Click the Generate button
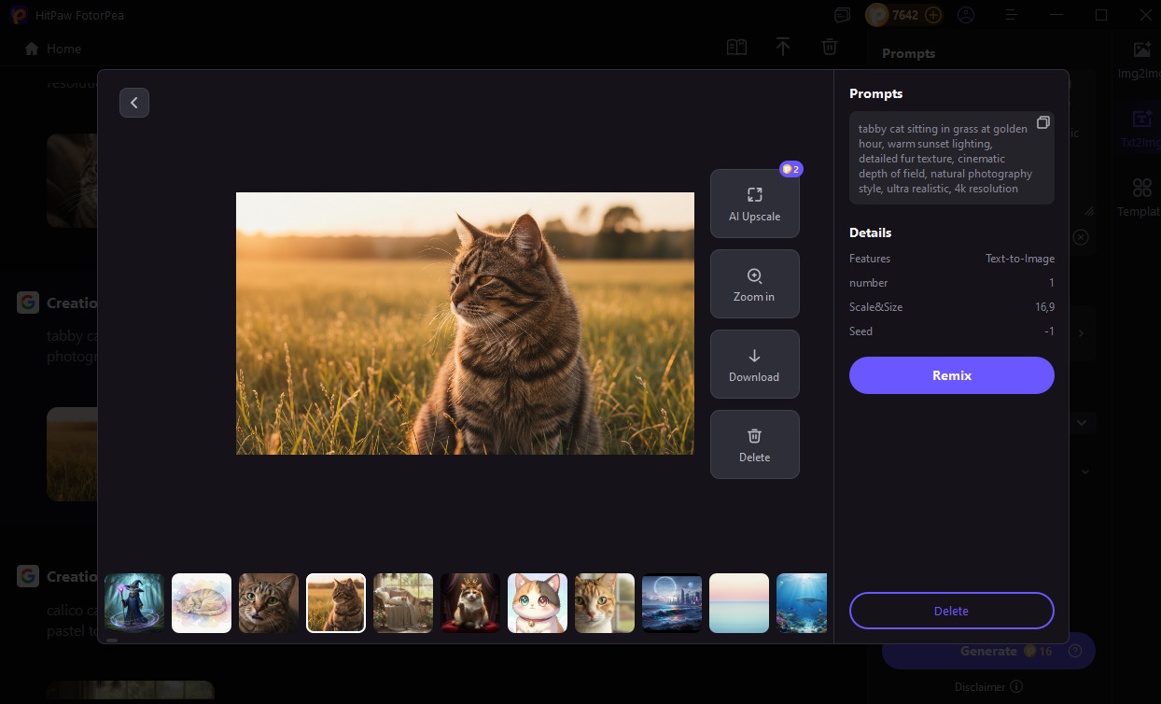The height and width of the screenshot is (704, 1161). pos(987,651)
